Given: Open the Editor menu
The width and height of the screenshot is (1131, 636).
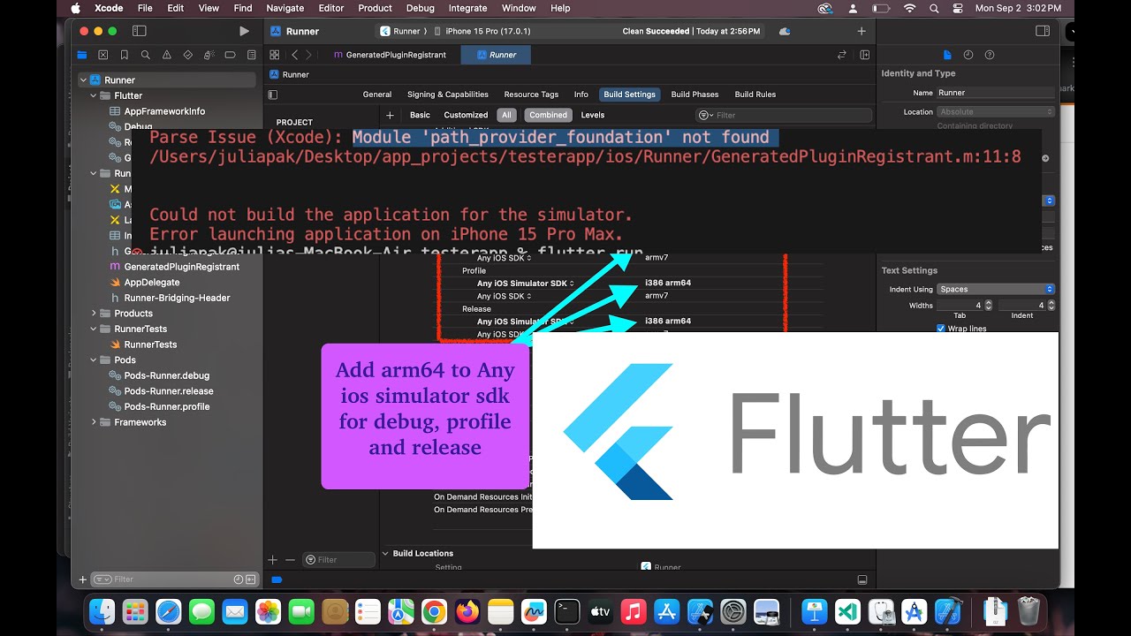Looking at the screenshot, I should (331, 8).
